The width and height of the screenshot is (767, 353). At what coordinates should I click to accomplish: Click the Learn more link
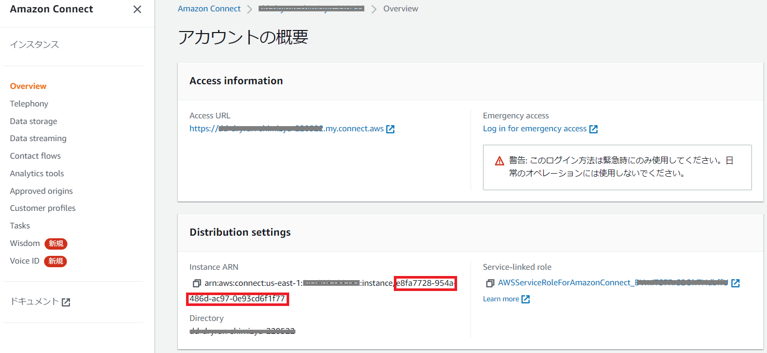pyautogui.click(x=501, y=299)
